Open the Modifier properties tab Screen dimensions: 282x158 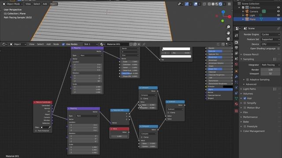(x=236, y=77)
